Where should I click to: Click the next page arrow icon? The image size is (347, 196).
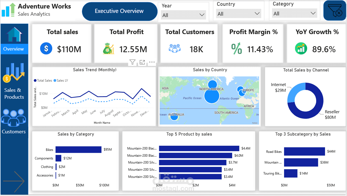[14, 181]
